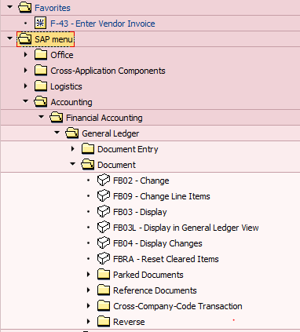Click the Cross-Application Components folder icon

pyautogui.click(x=41, y=71)
